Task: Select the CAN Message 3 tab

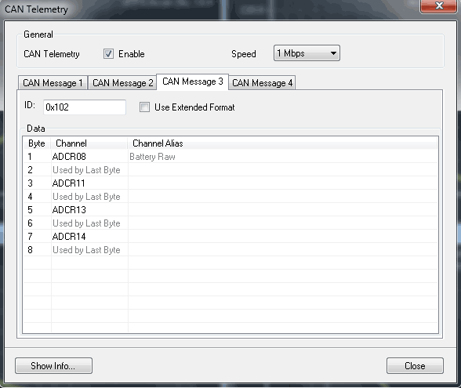Action: [193, 82]
